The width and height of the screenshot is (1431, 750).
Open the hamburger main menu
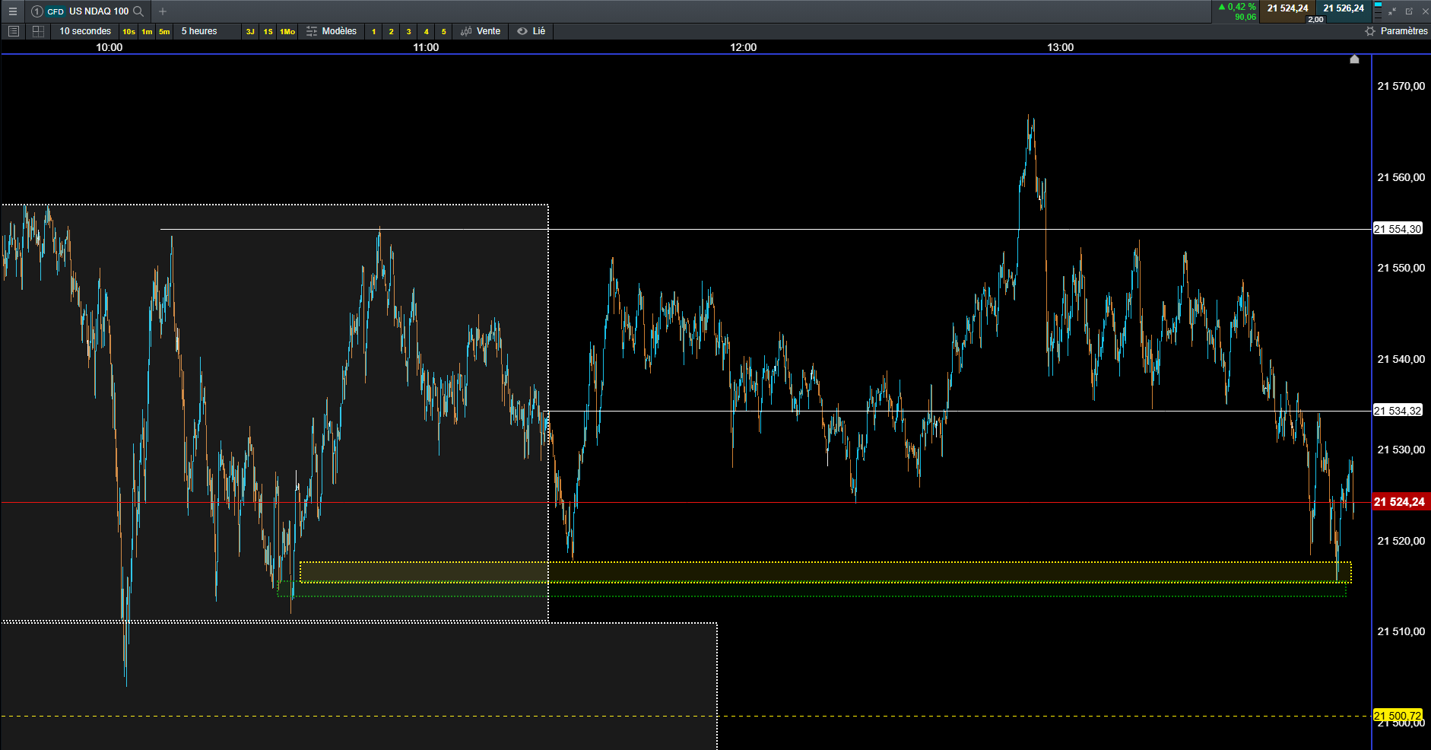12,11
